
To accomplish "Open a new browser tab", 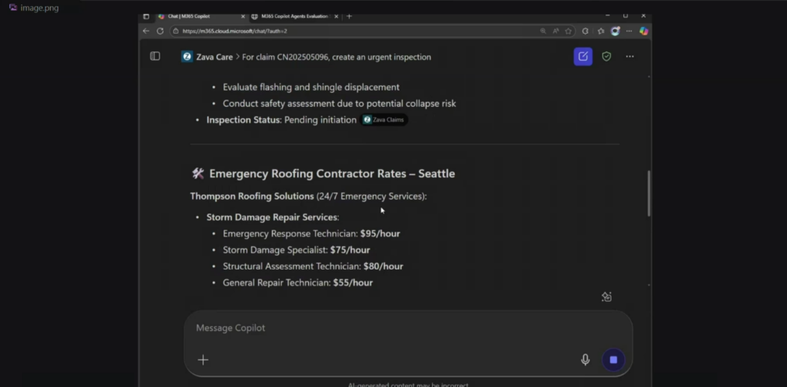I will (349, 16).
